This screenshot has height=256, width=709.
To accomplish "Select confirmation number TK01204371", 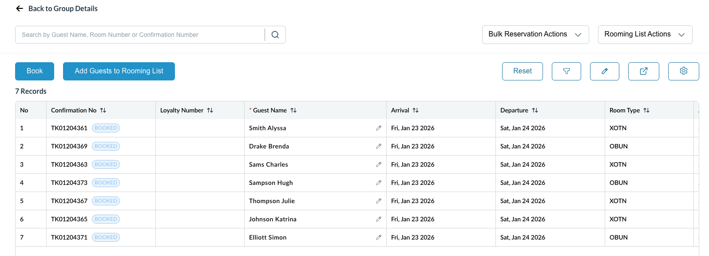I will (69, 237).
